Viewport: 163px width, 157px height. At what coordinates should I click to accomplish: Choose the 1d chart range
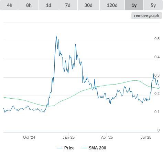(x=48, y=5)
